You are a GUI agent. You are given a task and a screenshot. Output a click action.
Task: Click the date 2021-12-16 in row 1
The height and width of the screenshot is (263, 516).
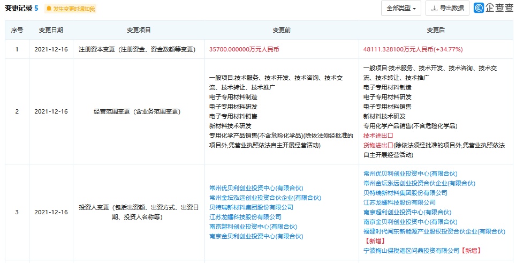tap(51, 49)
